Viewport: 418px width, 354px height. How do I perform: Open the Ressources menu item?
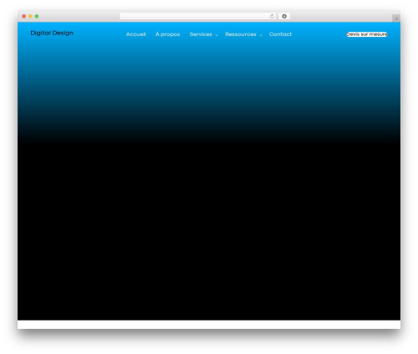[241, 34]
